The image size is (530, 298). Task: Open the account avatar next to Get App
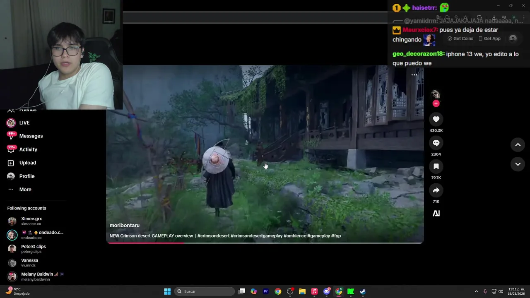point(513,38)
